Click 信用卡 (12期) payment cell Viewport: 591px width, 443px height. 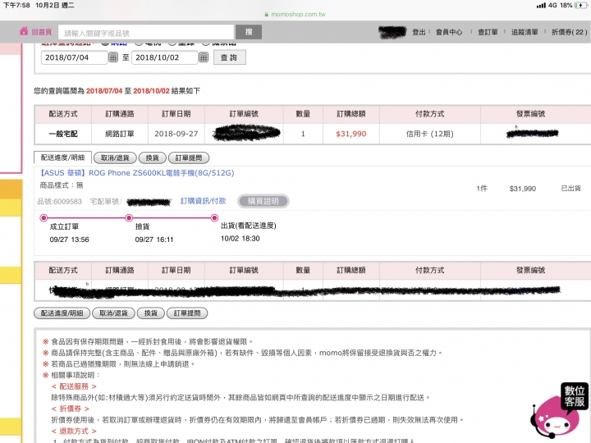tap(429, 134)
